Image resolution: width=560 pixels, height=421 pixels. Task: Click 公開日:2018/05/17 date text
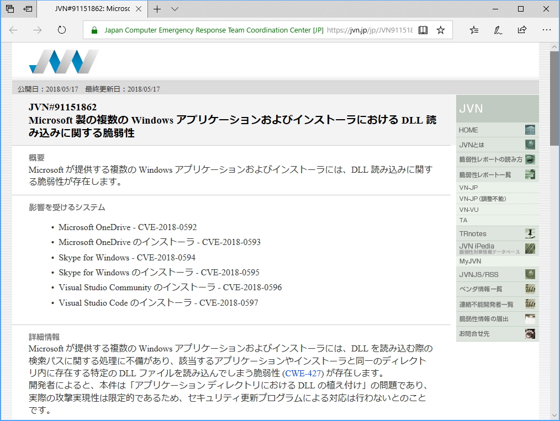click(x=48, y=89)
